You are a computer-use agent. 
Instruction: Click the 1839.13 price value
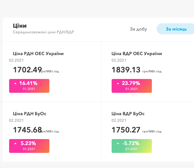tap(126, 70)
